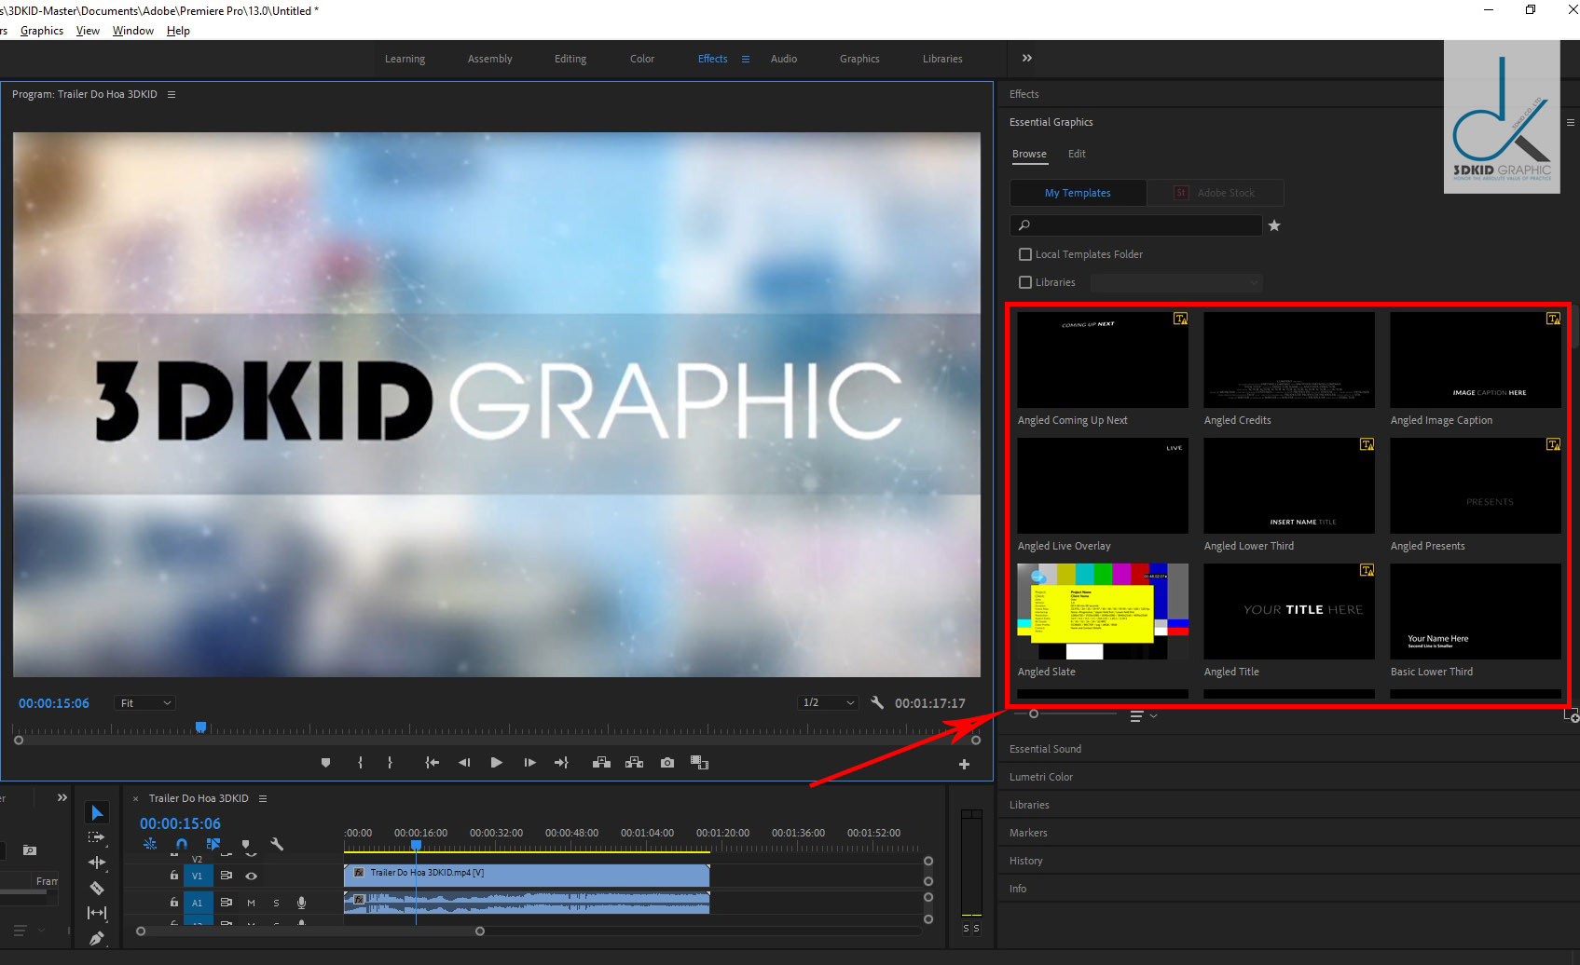Image resolution: width=1580 pixels, height=965 pixels.
Task: Switch to the Color workspace tab
Action: (x=641, y=59)
